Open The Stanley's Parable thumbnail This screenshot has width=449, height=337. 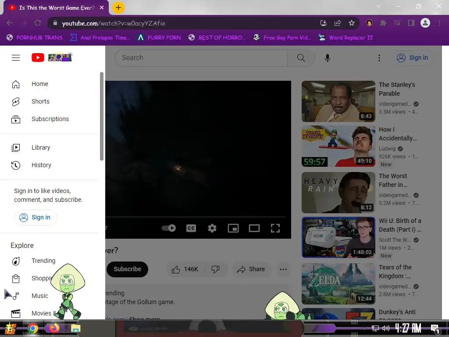coord(338,101)
